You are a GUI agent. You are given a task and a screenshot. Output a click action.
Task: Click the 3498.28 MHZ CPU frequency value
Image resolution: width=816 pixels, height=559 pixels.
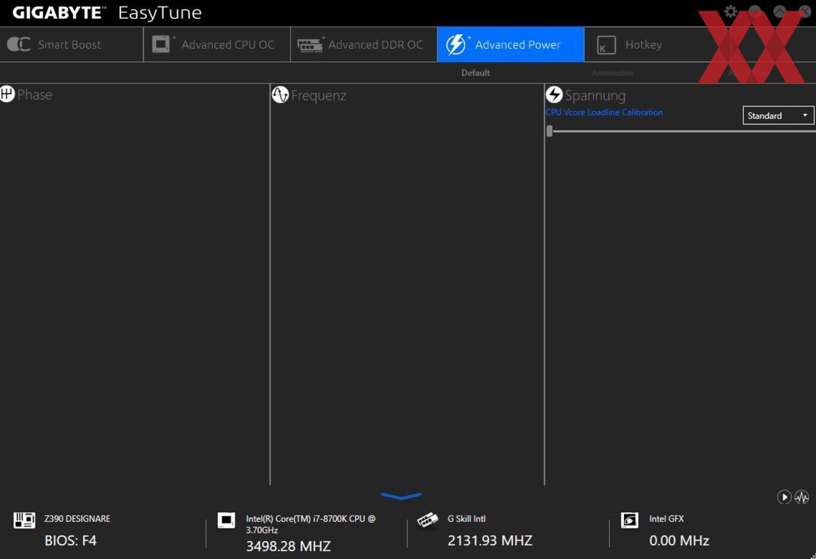[288, 546]
